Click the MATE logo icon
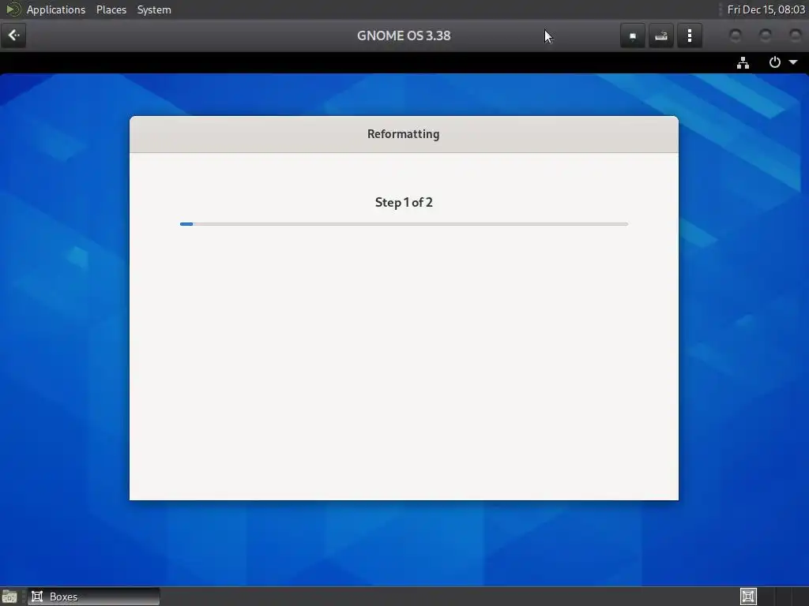Viewport: 809px width, 606px height. tap(13, 9)
